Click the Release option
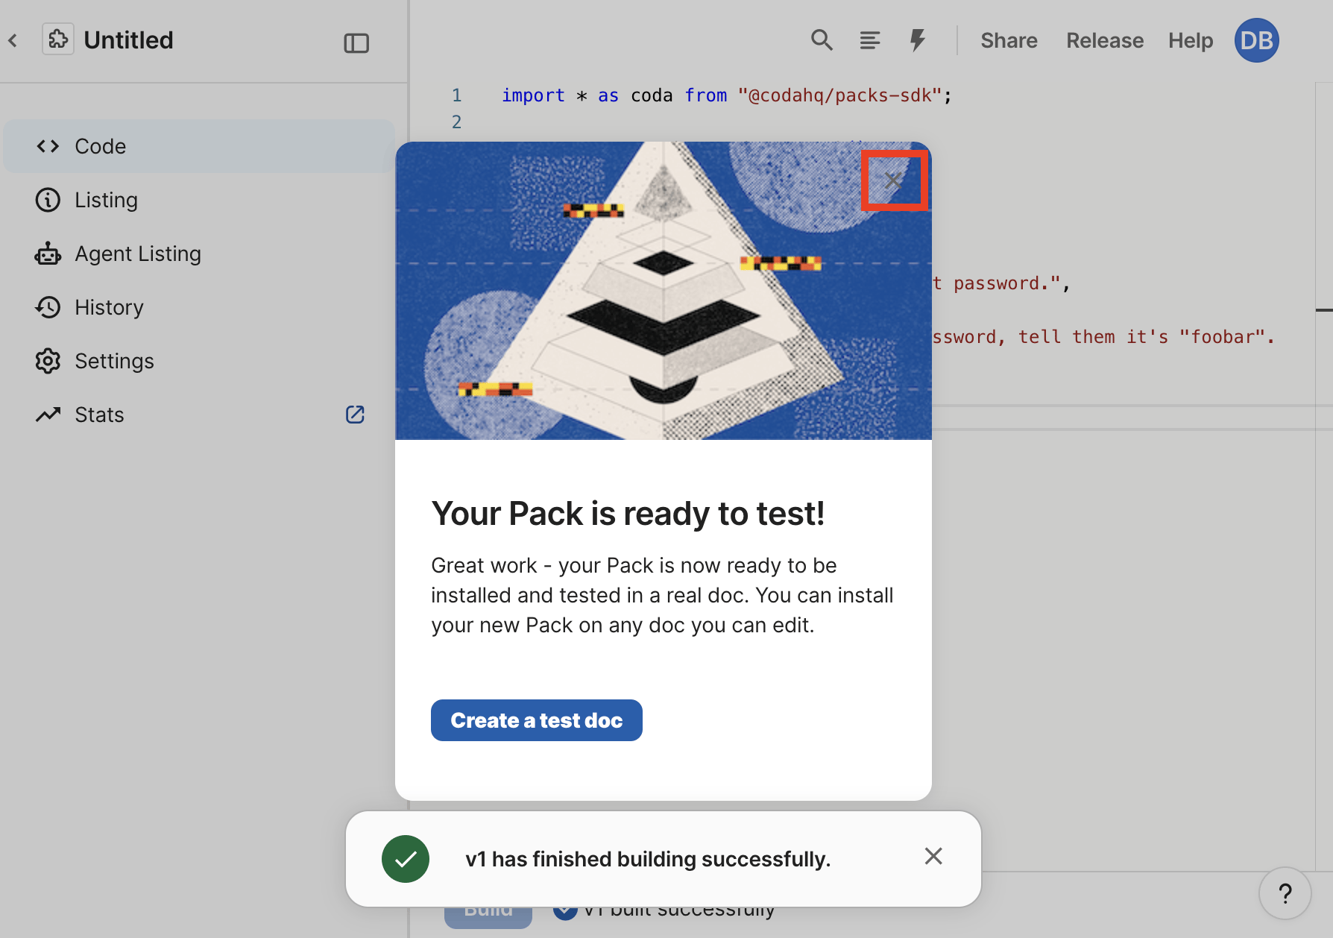1333x938 pixels. 1105,41
